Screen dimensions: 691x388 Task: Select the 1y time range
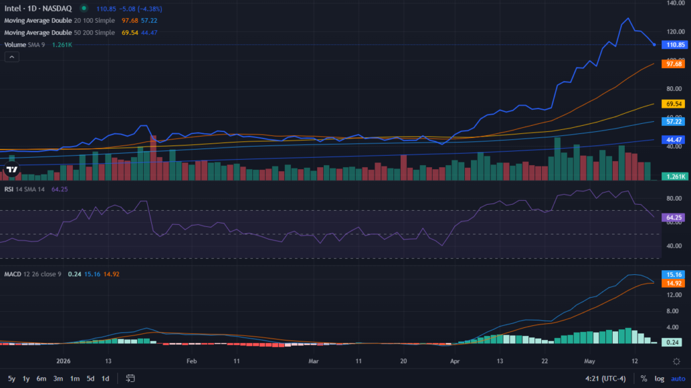(26, 379)
